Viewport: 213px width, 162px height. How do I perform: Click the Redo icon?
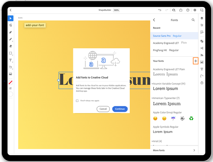167,10
